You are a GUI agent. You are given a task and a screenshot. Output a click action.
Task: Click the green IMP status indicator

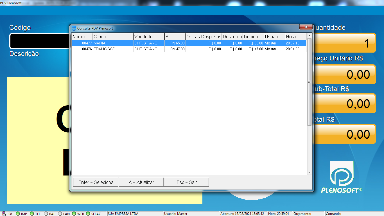pos(18,214)
